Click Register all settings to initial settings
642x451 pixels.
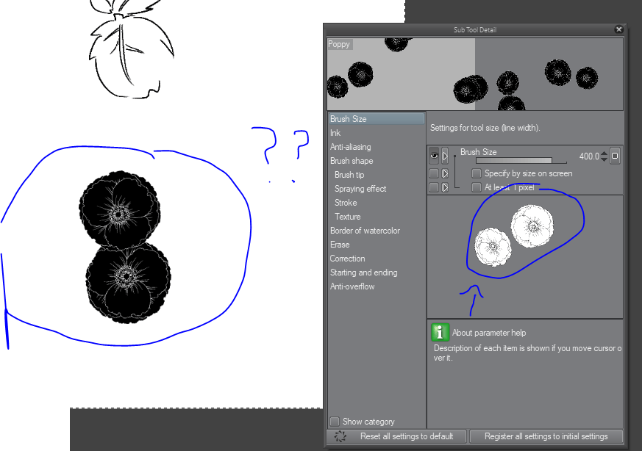(546, 436)
